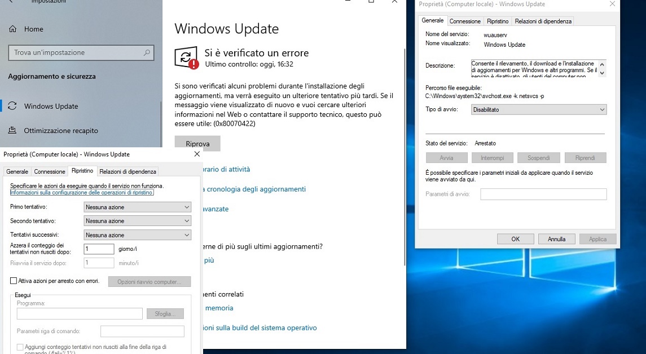The height and width of the screenshot is (354, 646).
Task: Click the Interrompi service button
Action: coord(493,158)
